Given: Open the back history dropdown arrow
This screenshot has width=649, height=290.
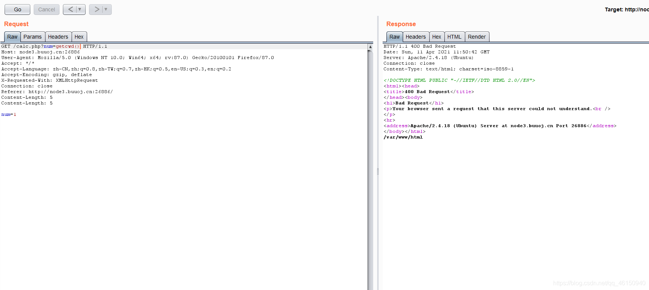Looking at the screenshot, I should pos(80,9).
